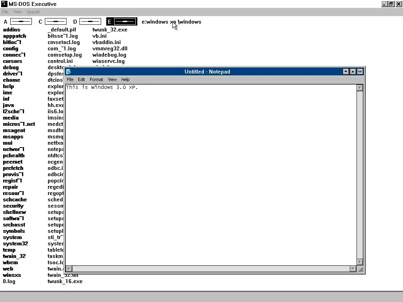Click Notepad down-arrow title bar button
This screenshot has height=302, width=403.
tap(346, 72)
